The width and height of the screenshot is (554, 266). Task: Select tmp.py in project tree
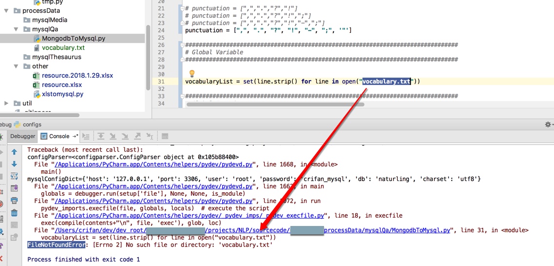coord(53,2)
